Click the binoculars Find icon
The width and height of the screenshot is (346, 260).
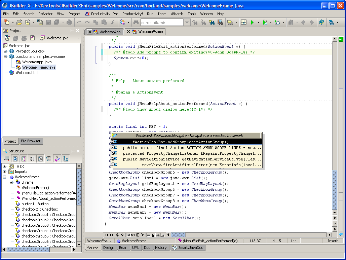(136, 22)
